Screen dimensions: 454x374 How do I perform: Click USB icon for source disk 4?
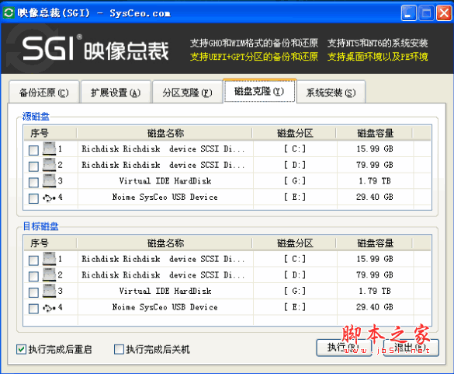coord(49,197)
